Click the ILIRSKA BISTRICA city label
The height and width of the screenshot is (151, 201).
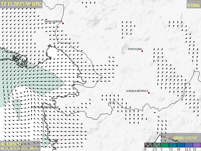point(137,91)
